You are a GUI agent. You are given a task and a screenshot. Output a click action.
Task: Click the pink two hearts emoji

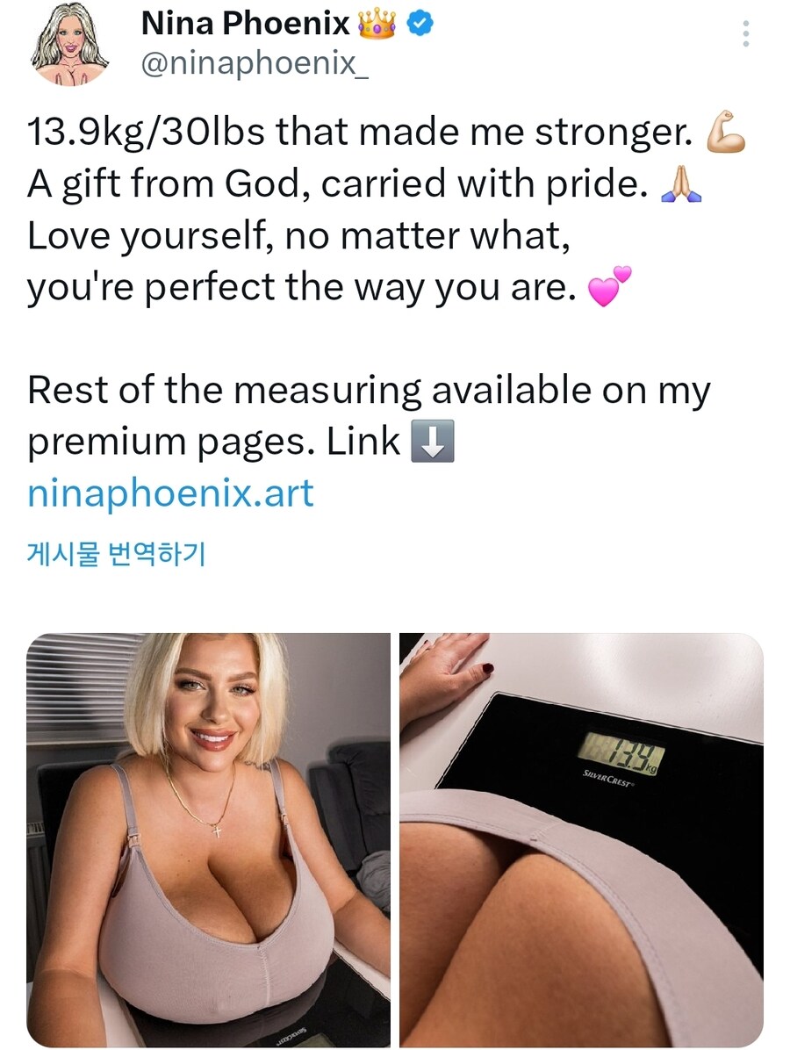[x=609, y=286]
